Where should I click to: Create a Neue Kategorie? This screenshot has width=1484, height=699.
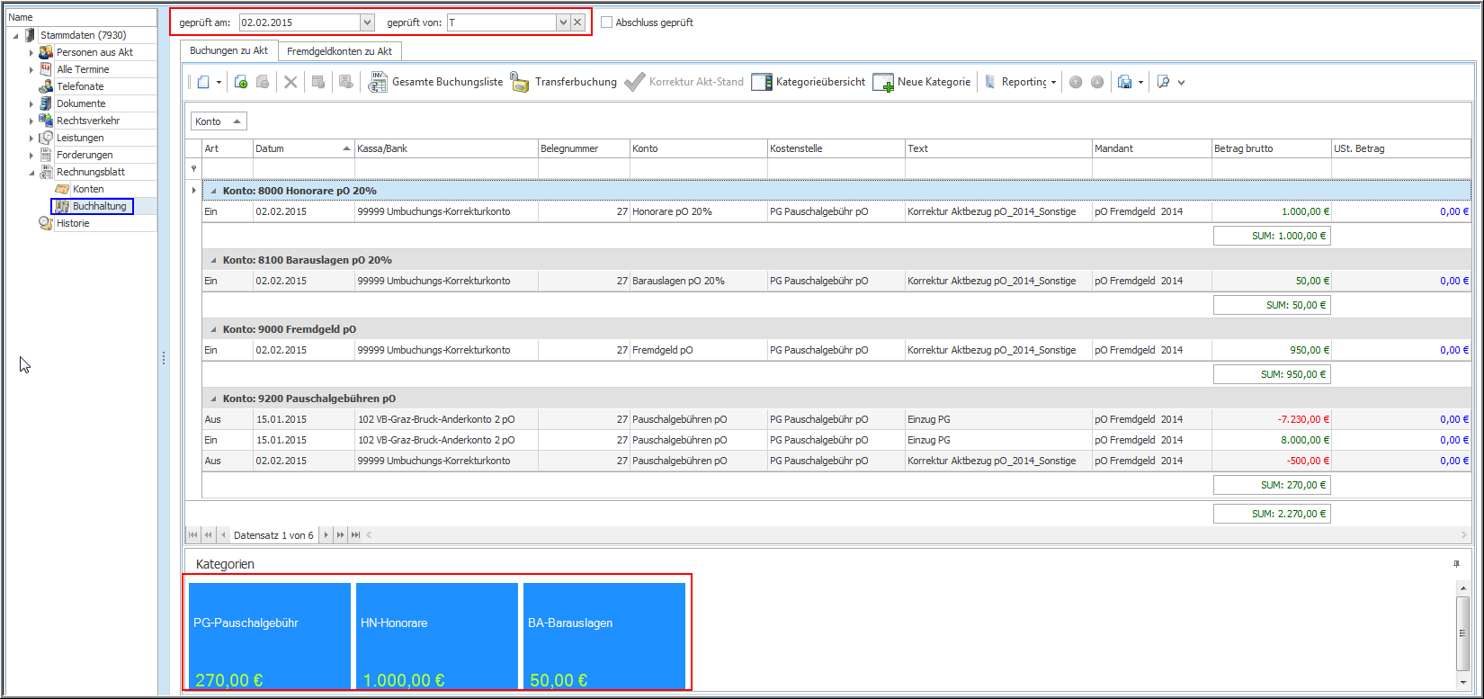tap(922, 82)
